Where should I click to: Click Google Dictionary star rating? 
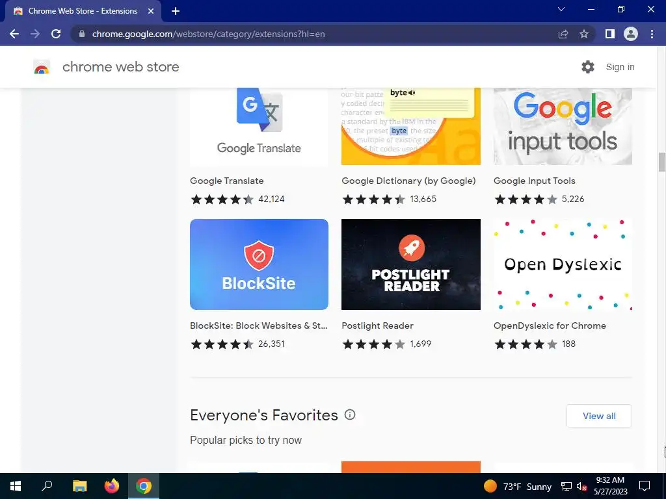pyautogui.click(x=374, y=199)
